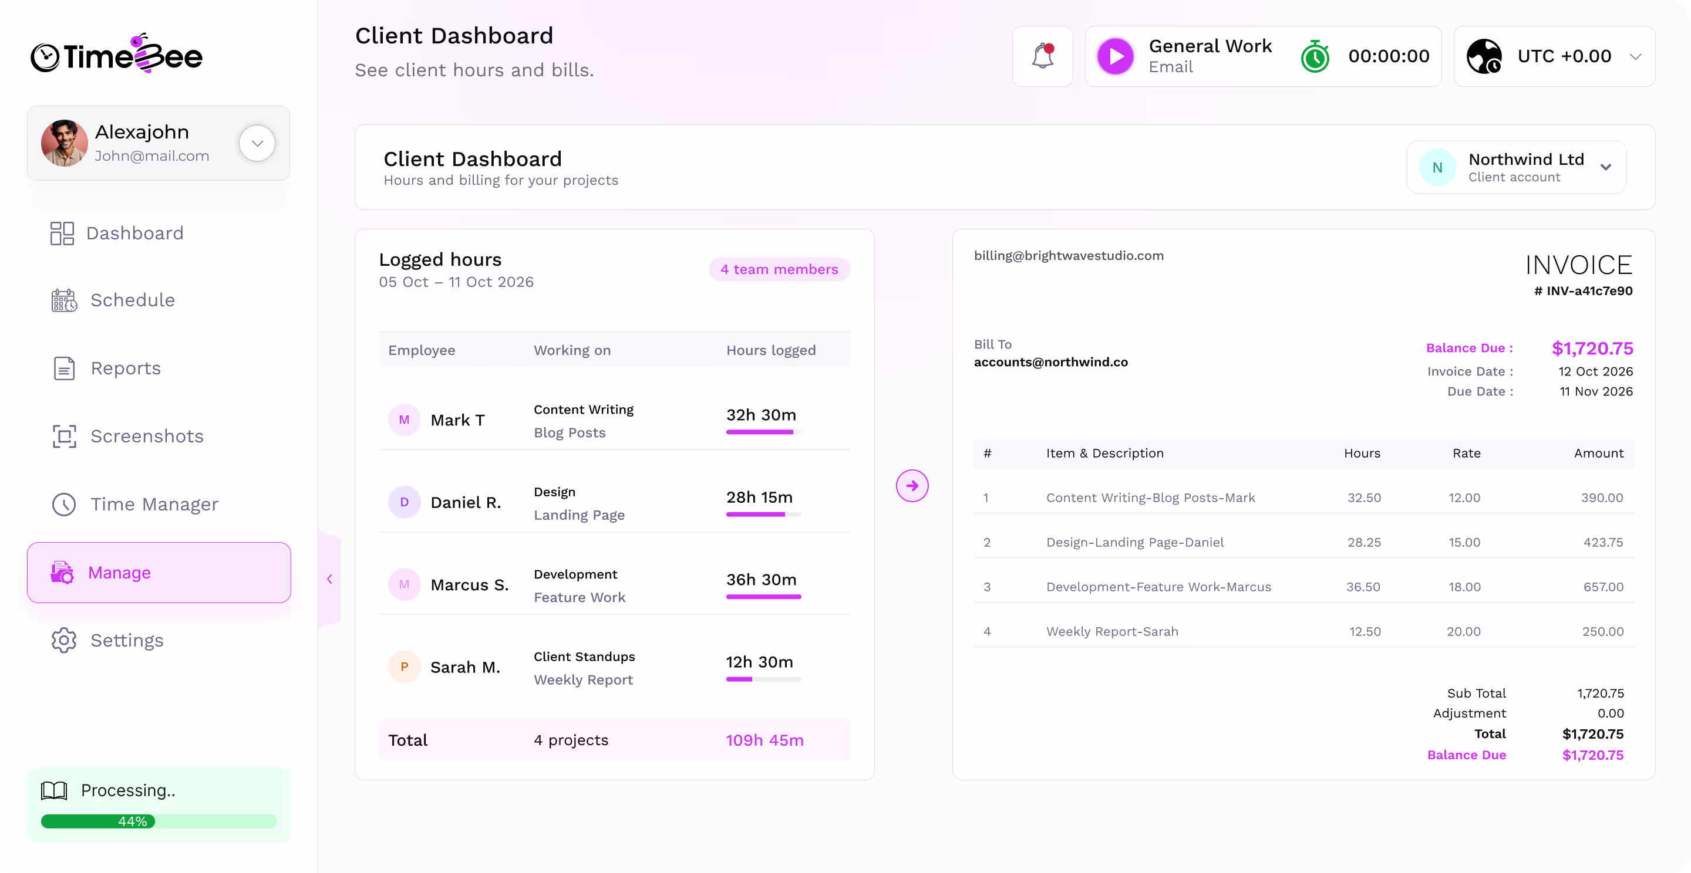1691x873 pixels.
Task: Open the notifications bell
Action: tap(1042, 56)
